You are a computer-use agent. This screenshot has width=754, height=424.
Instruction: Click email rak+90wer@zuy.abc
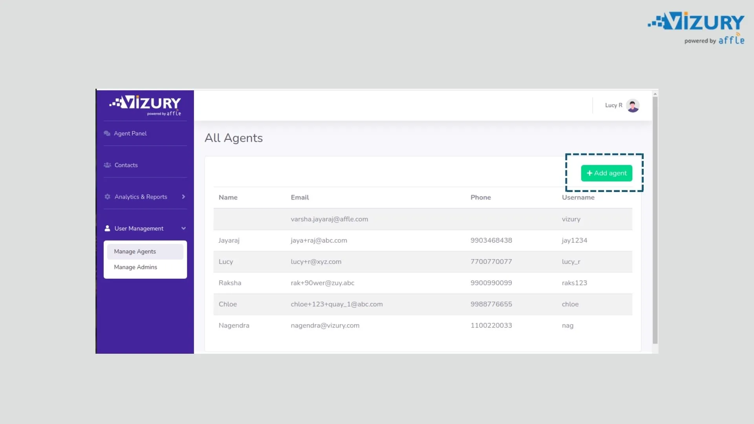(322, 283)
